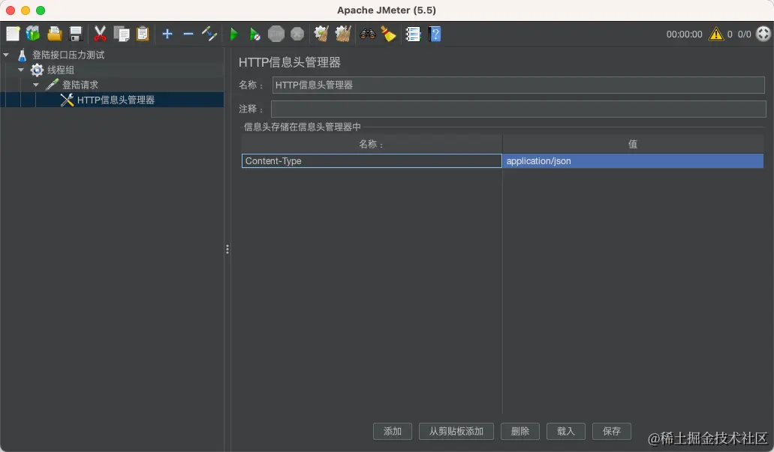The width and height of the screenshot is (774, 452).
Task: Click into the 注释 comment field
Action: (518, 109)
